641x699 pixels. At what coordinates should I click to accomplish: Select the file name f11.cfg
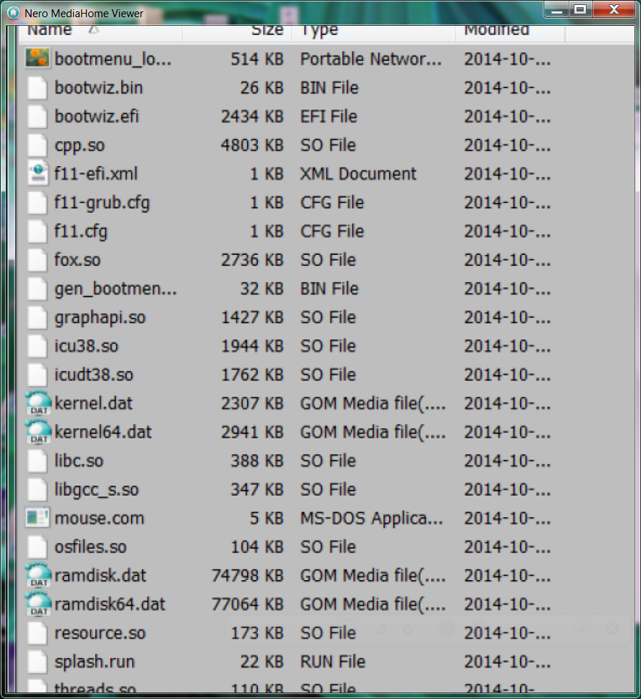(81, 231)
